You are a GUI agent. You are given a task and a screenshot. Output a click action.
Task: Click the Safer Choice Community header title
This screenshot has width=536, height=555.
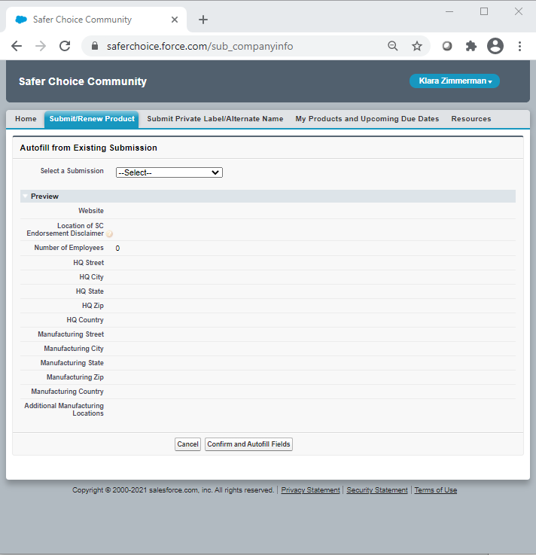(83, 81)
